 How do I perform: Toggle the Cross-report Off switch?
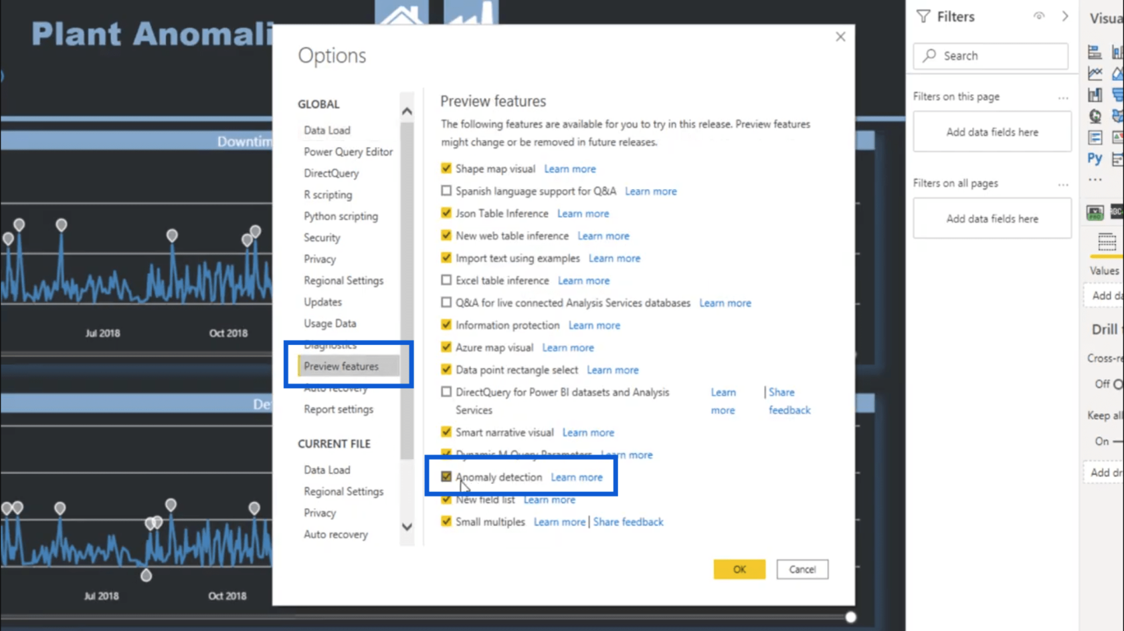[x=1117, y=384]
